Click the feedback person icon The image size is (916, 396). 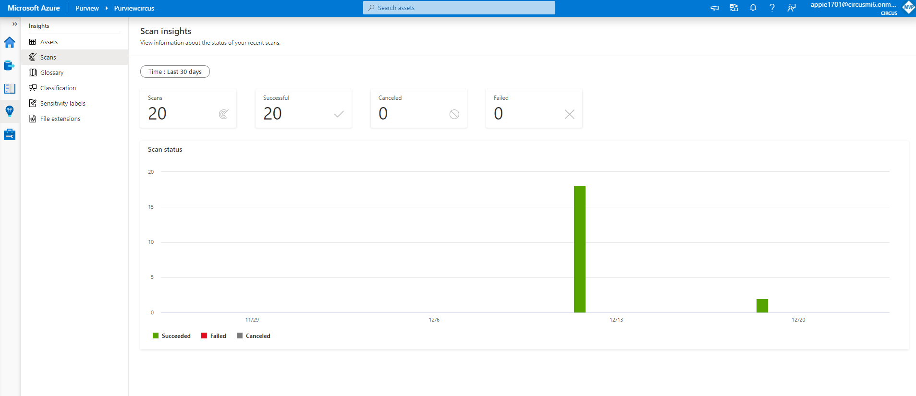pyautogui.click(x=791, y=8)
